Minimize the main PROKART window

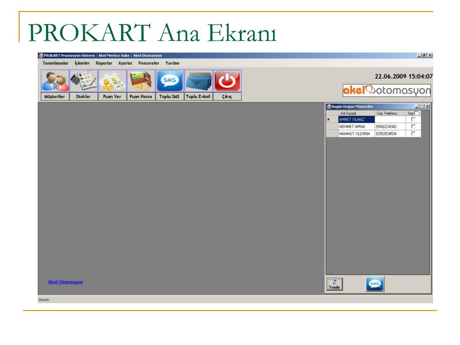tap(419, 55)
